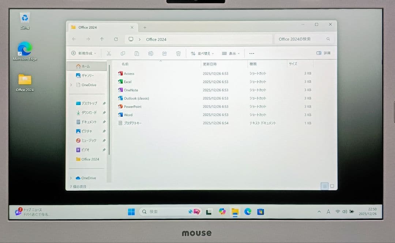Screen dimensions: 395x243
Task: Click the Paste icon in the toolbar
Action: point(137,53)
